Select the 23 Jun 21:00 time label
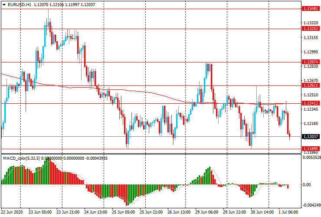The height and width of the screenshot is (217, 321). [68, 212]
